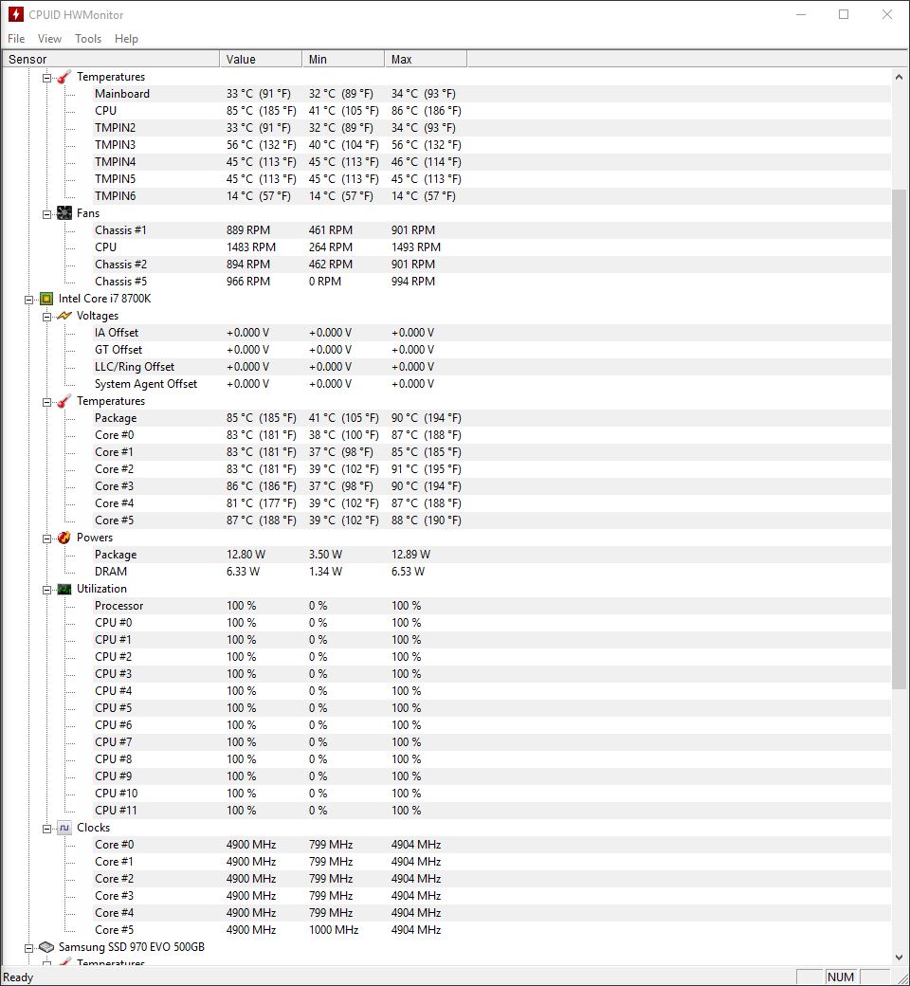Open the File menu
Screen dimensions: 910x986
pos(16,38)
